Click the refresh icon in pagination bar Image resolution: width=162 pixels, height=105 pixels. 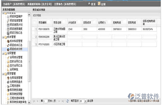coord(68,101)
